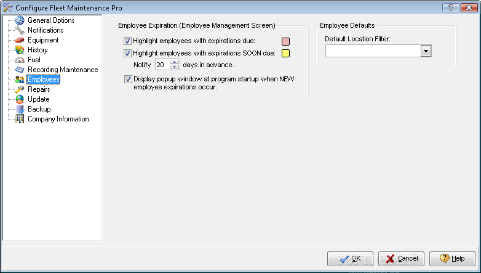Expand the Default Location Filter dropdown arrow

[x=426, y=51]
